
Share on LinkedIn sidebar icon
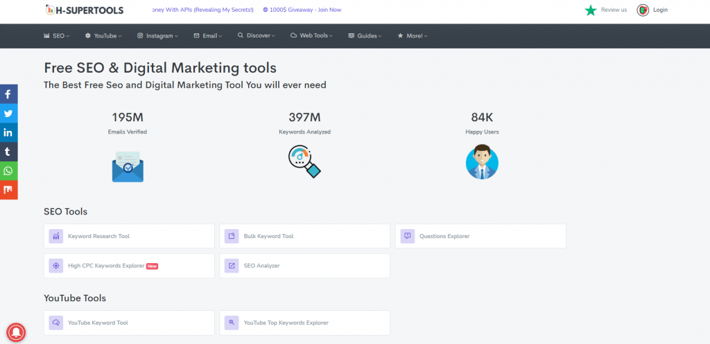point(8,132)
